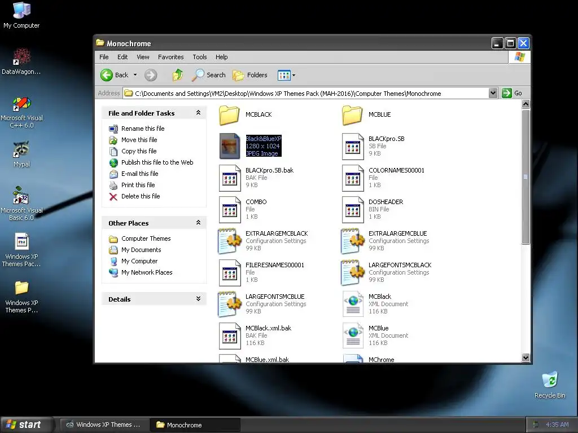The height and width of the screenshot is (433, 578).
Task: Toggle the Folders pane
Action: [250, 75]
